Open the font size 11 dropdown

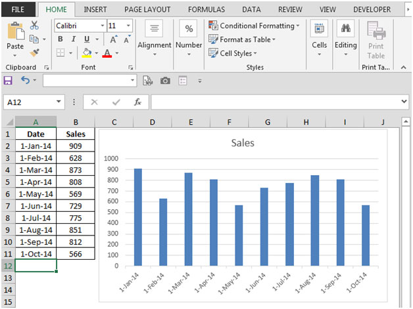128,26
